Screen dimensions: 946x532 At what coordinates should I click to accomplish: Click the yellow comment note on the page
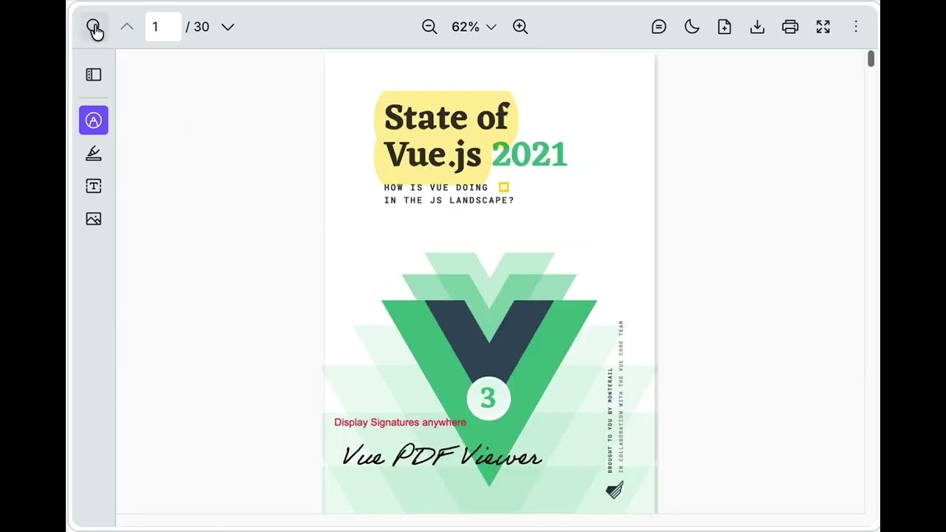coord(504,188)
